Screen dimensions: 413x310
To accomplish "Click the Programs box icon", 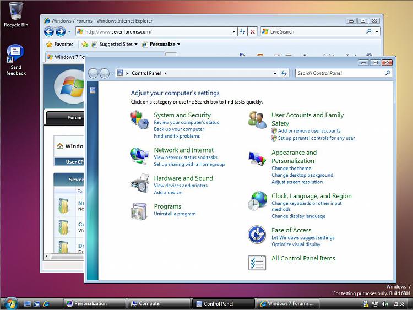I will (139, 211).
